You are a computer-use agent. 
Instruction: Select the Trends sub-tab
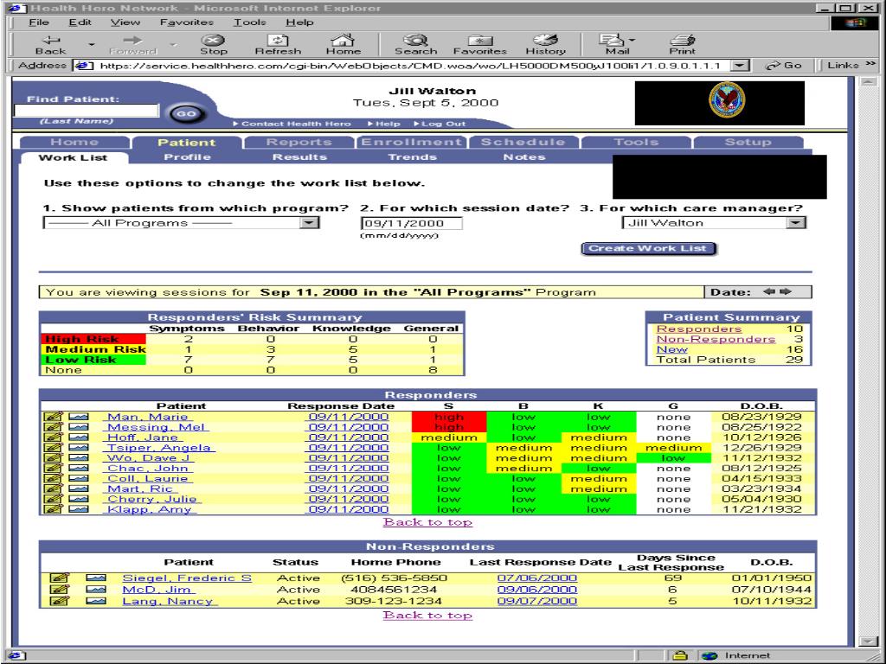pyautogui.click(x=412, y=157)
